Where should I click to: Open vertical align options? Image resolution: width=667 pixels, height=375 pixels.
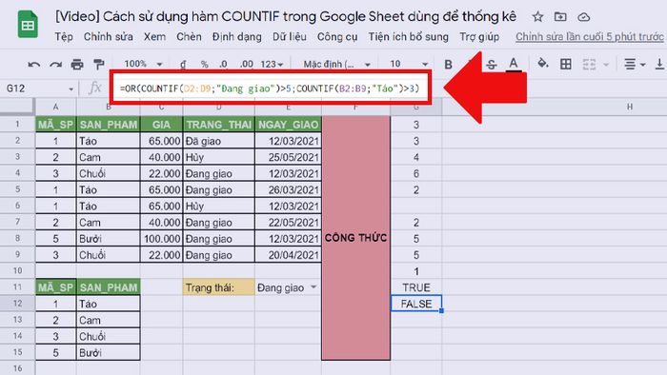pos(659,65)
